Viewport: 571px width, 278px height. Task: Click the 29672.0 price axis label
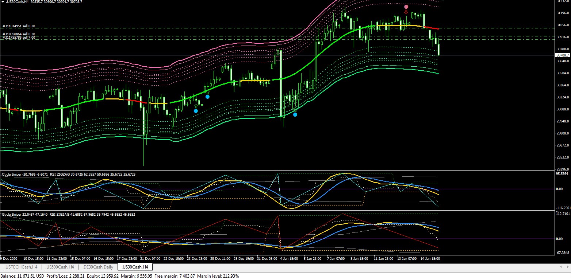562,145
